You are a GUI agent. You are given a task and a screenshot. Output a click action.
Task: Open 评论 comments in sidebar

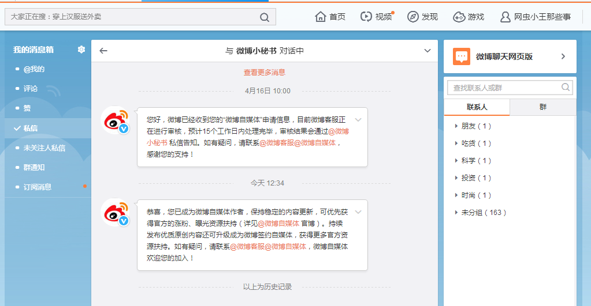point(31,89)
